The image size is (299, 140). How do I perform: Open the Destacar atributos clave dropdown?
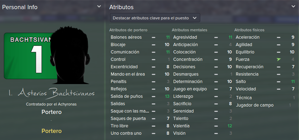click(x=155, y=18)
